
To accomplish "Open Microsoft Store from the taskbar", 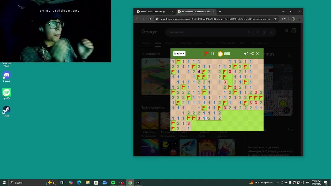I will pyautogui.click(x=96, y=183).
